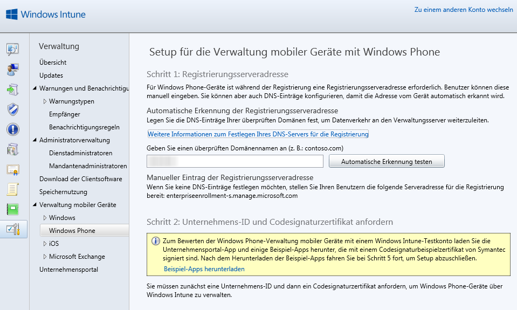Open Updates in Verwaltung tree

[x=51, y=75]
